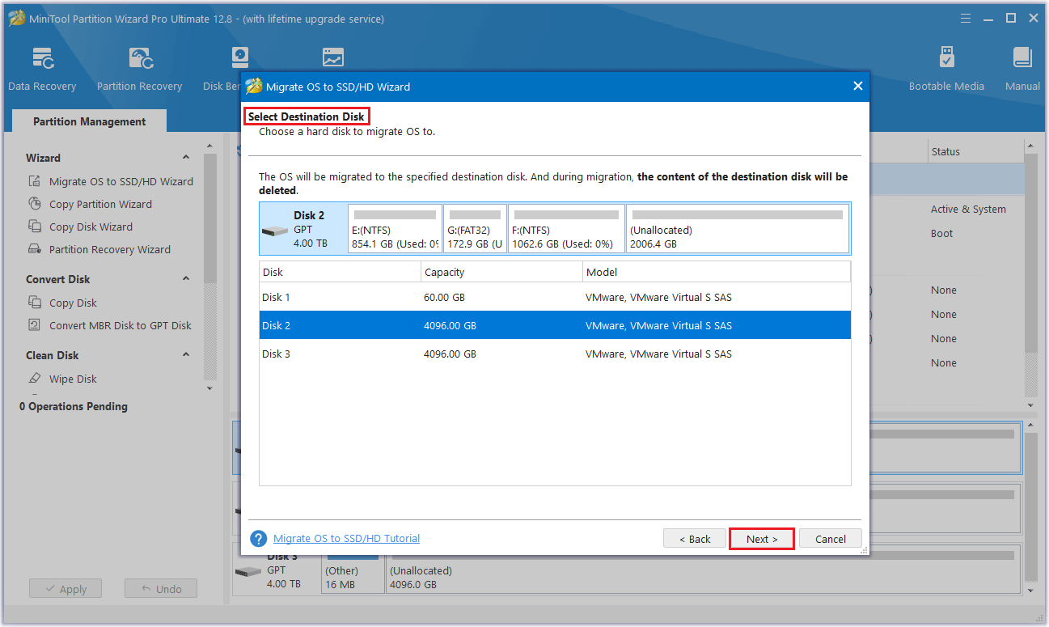Click the E:(NTFS) 854.1 GB partition block
Viewport: 1049px width, 627px height.
tap(395, 229)
